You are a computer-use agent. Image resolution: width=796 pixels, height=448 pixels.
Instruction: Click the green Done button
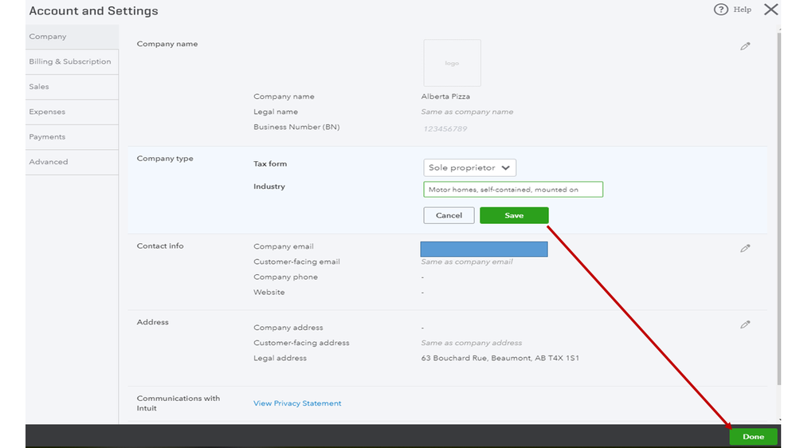tap(753, 437)
